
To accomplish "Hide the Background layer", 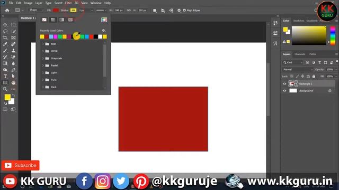I will (x=284, y=91).
